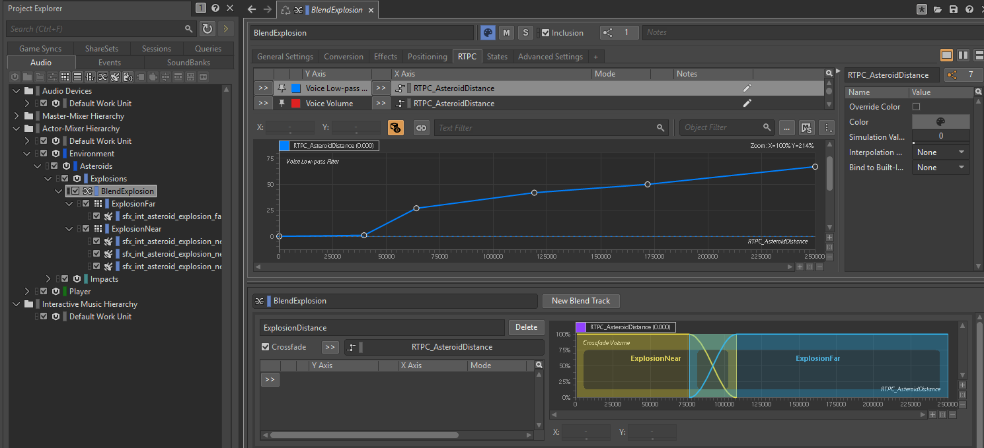Enable the Override Color checkbox

[x=916, y=107]
